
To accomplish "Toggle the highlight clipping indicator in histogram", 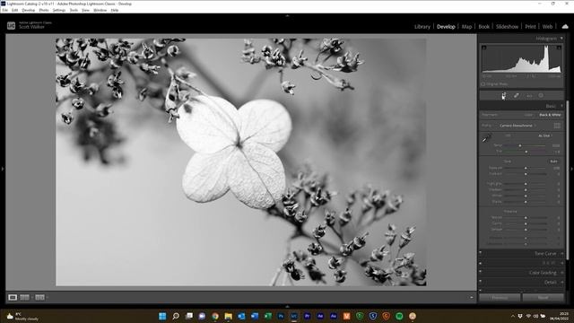I will 559,48.
